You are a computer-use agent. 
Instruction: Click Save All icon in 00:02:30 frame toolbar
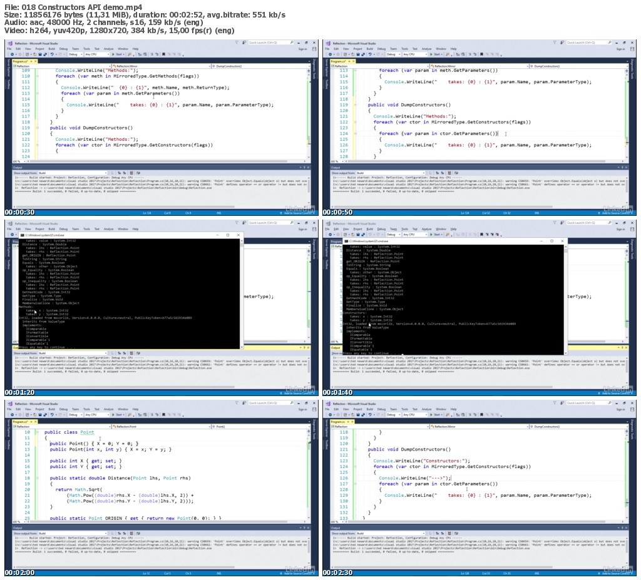364,415
